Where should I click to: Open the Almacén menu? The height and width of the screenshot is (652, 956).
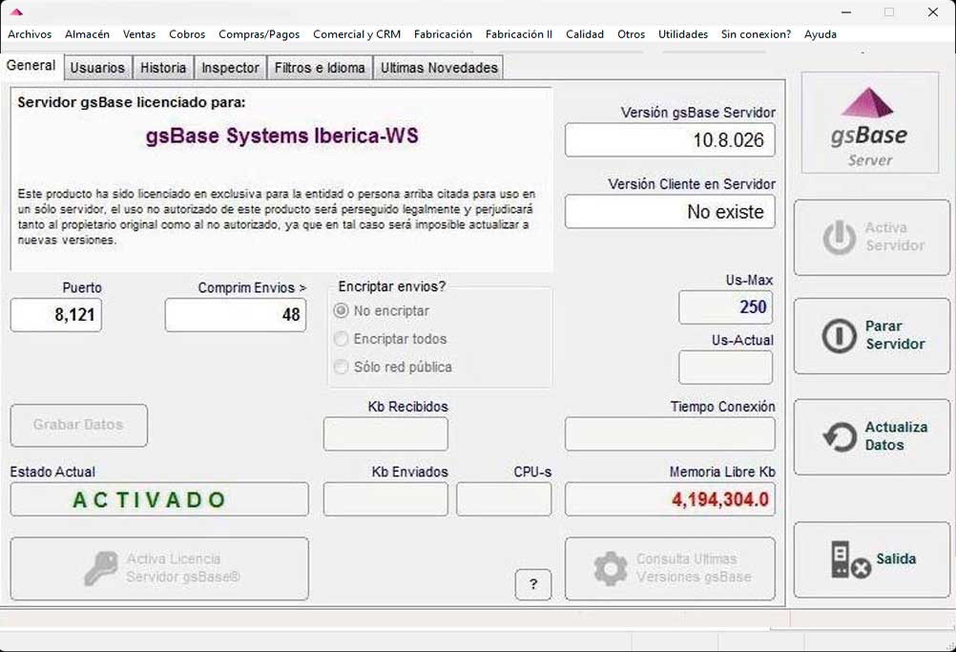pyautogui.click(x=87, y=34)
